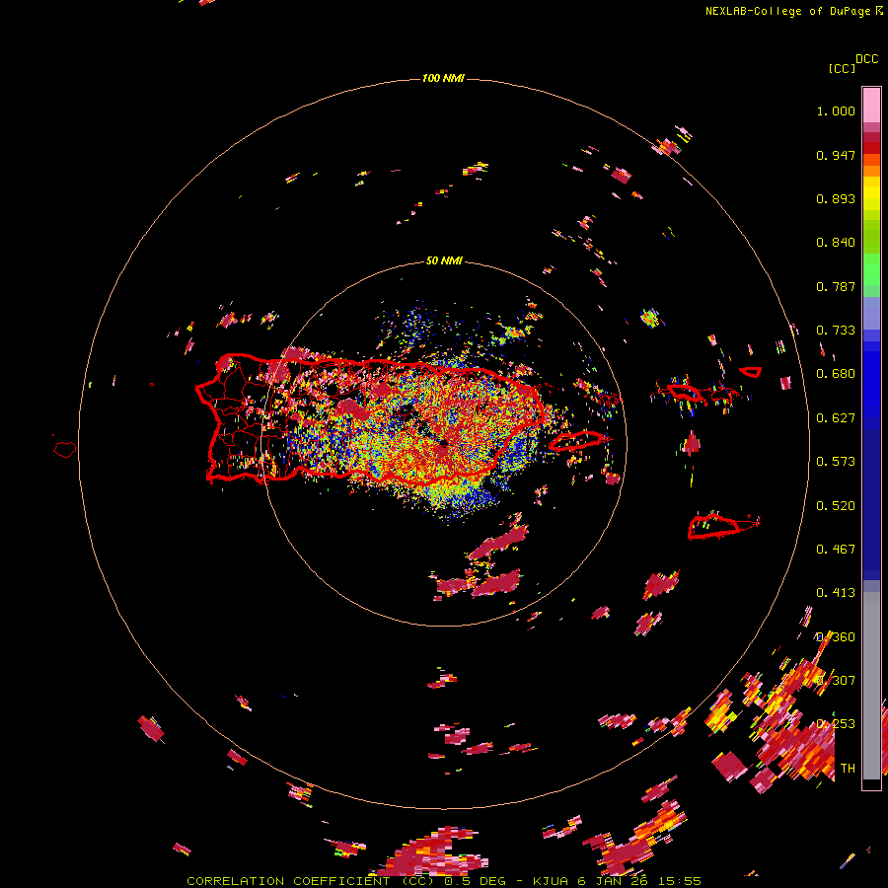Click the Mona Island outline west of Puerto Rico
The height and width of the screenshot is (888, 888).
point(64,450)
